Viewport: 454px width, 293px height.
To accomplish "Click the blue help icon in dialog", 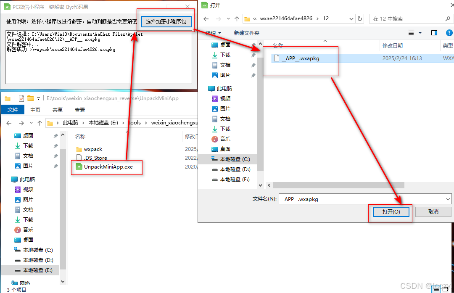I will pos(449,33).
